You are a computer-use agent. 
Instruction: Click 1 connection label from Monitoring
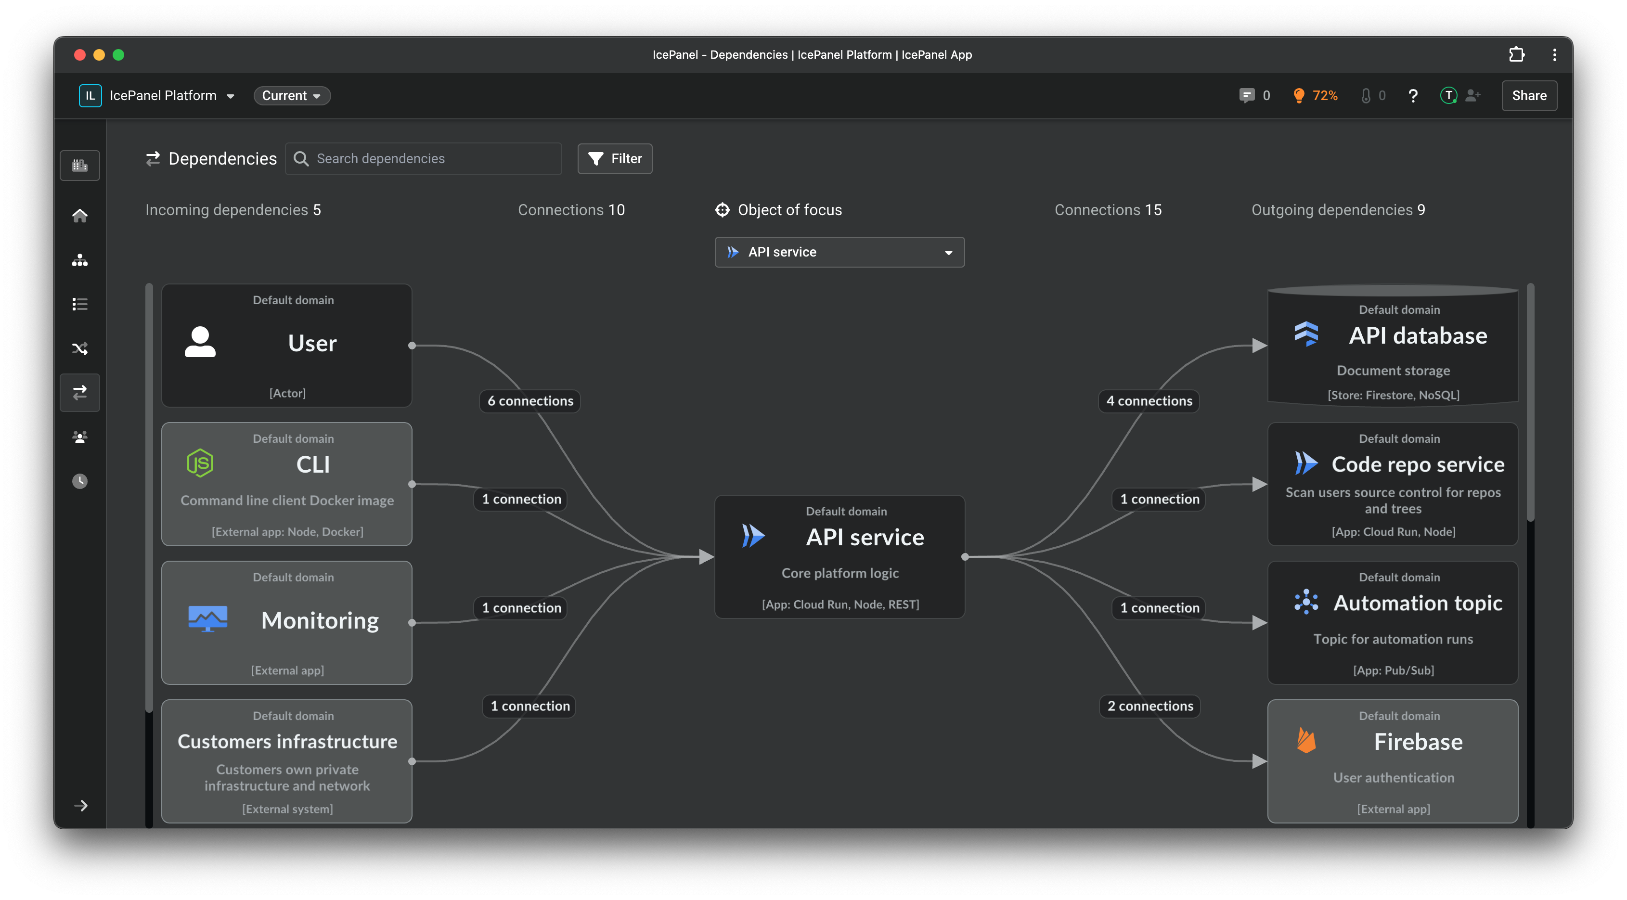[521, 607]
